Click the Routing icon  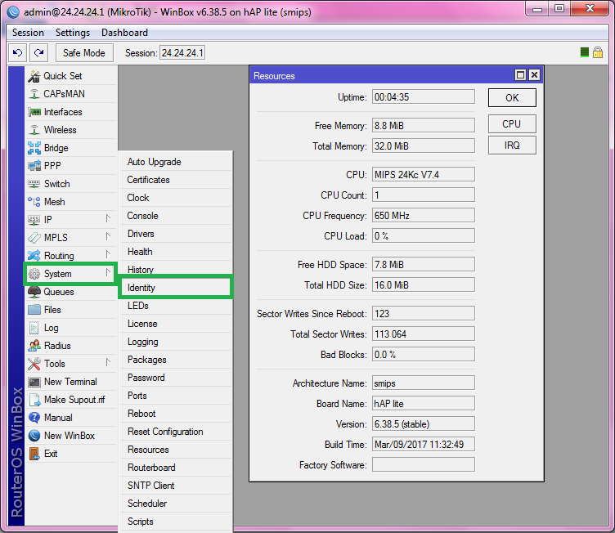(x=34, y=256)
